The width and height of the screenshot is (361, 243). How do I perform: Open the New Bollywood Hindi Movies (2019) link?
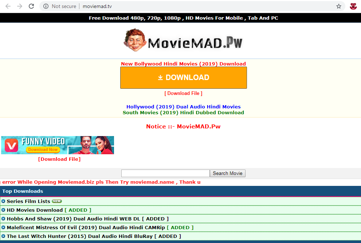coord(184,64)
